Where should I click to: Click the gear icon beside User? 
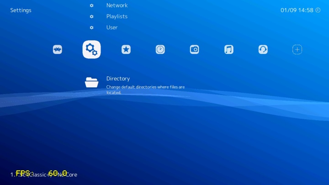point(91,27)
